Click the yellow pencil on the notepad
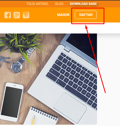The height and width of the screenshot is (126, 120). pos(33,120)
